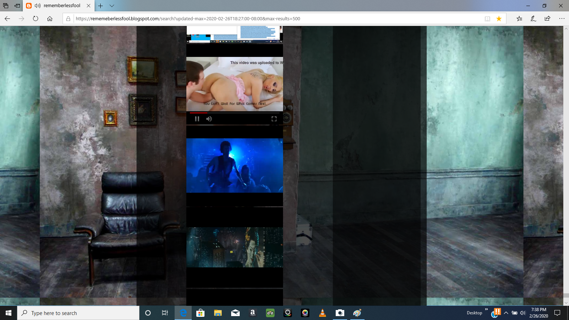Image resolution: width=569 pixels, height=320 pixels.
Task: Add notes to this page
Action: (533, 18)
